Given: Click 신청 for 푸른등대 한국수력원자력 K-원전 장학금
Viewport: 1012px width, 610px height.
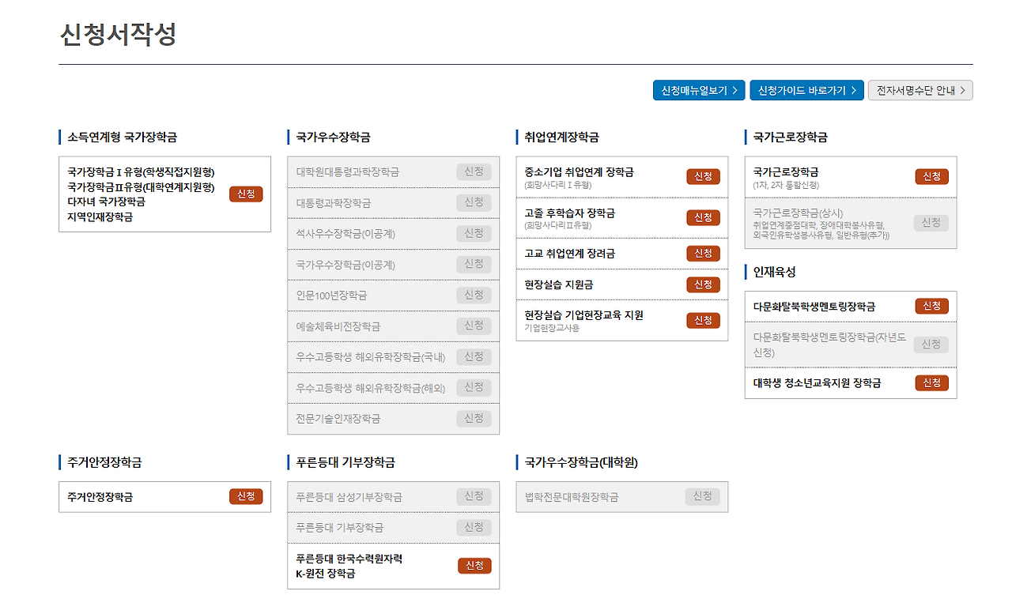Looking at the screenshot, I should (474, 566).
